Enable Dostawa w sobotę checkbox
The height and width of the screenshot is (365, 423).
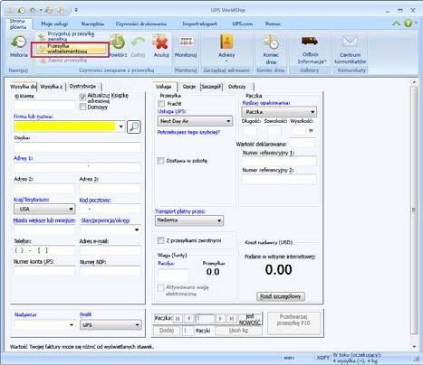160,161
